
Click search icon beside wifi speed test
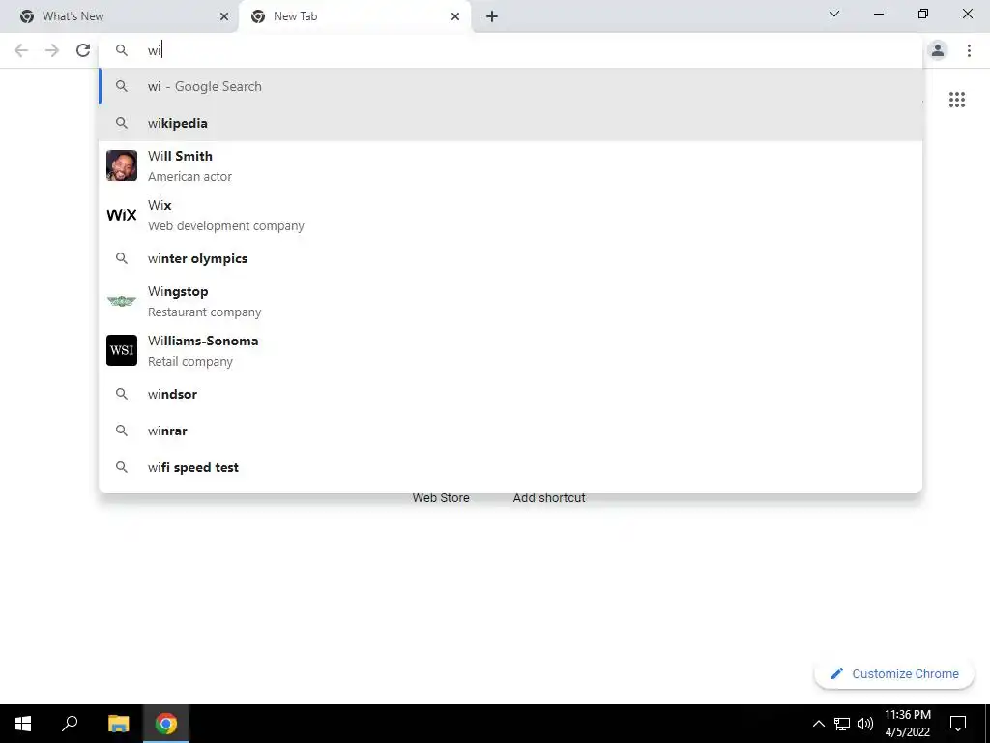point(122,467)
